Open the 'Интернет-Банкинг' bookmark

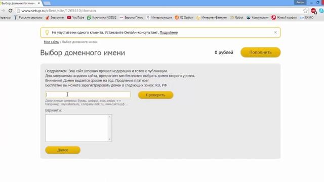pos(212,18)
